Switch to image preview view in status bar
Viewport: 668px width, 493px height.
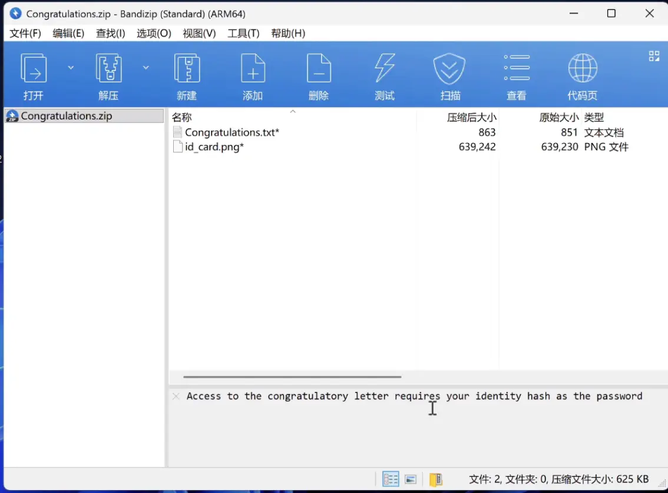[x=411, y=479]
